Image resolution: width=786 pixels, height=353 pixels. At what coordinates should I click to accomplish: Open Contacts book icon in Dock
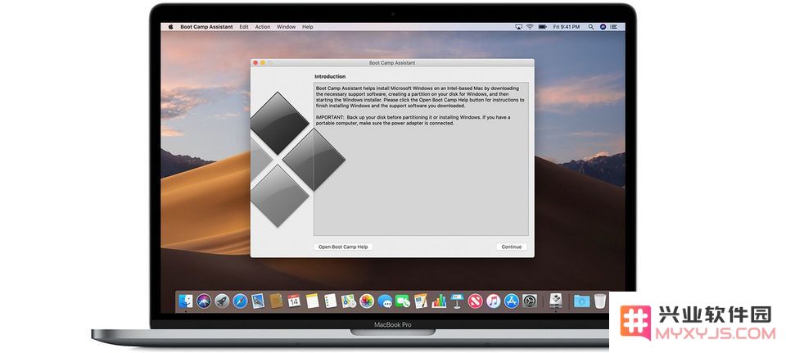[276, 301]
